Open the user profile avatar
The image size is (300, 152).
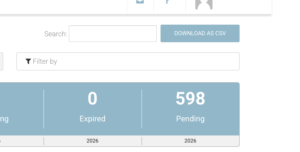[x=204, y=5]
